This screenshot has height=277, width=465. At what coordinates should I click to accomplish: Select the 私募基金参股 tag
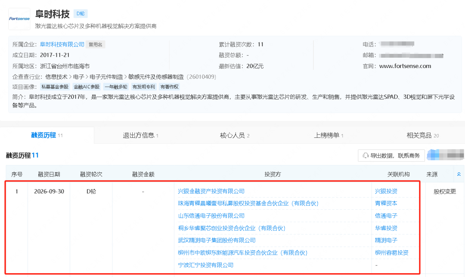tap(55, 87)
